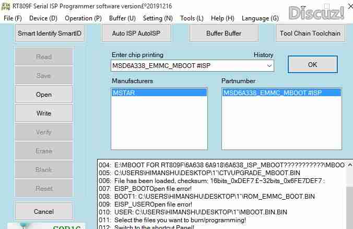Image resolution: width=353 pixels, height=229 pixels.
Task: Click the Cancel button
Action: [44, 211]
